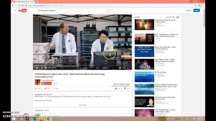Enter fullscreen on the video player

128,68
